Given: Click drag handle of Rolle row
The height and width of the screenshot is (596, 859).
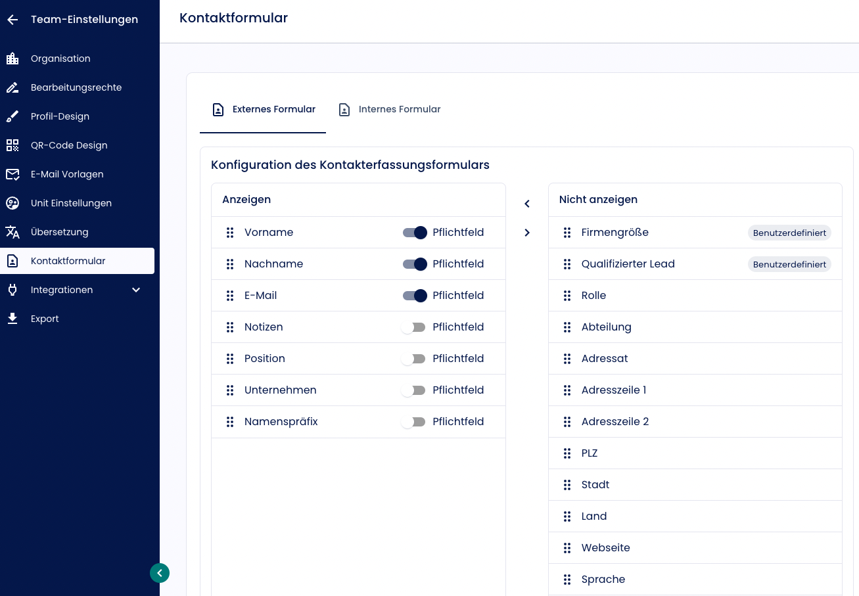Looking at the screenshot, I should coord(567,296).
